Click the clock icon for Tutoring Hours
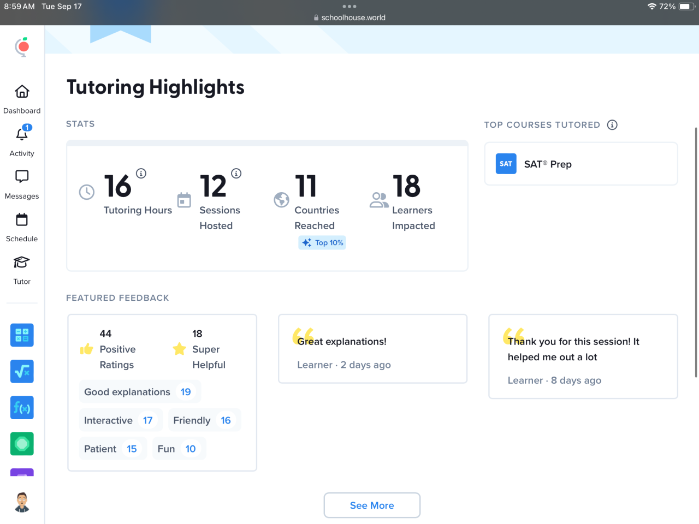 (87, 192)
